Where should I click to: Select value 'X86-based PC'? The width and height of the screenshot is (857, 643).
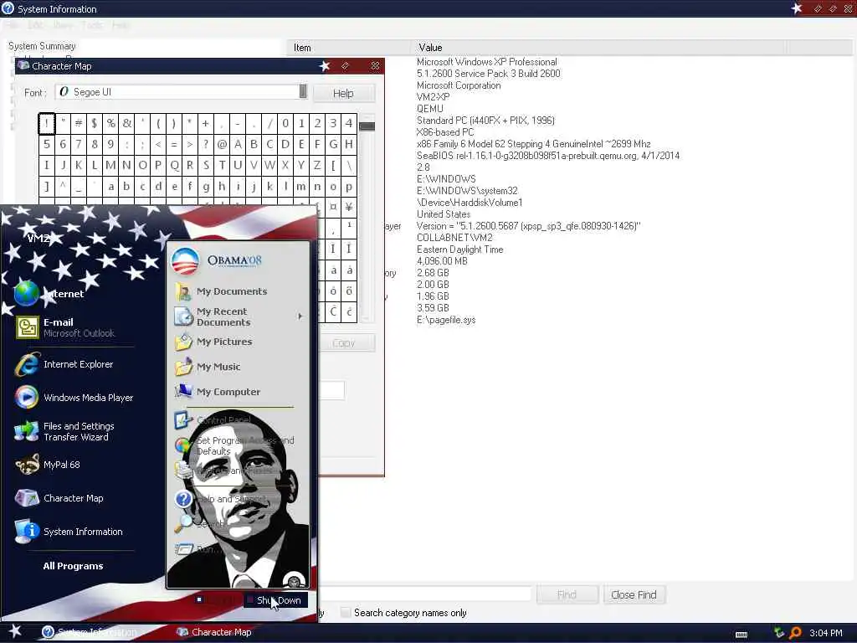[x=445, y=132]
